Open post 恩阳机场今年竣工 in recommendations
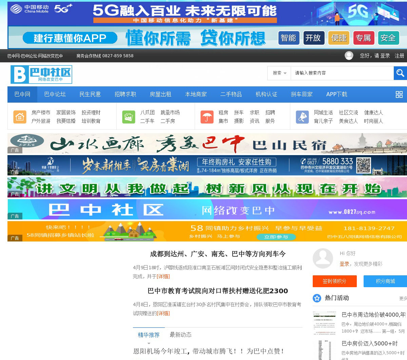 tap(209, 351)
